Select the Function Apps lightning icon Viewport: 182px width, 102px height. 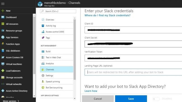[3, 44]
